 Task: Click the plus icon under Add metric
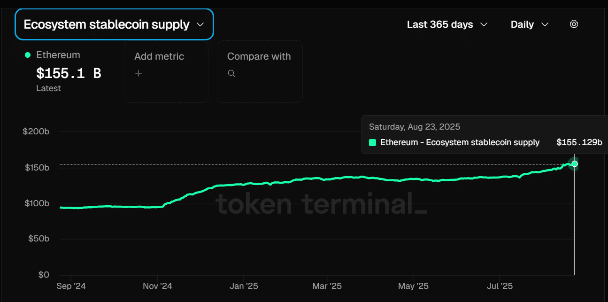[x=139, y=73]
